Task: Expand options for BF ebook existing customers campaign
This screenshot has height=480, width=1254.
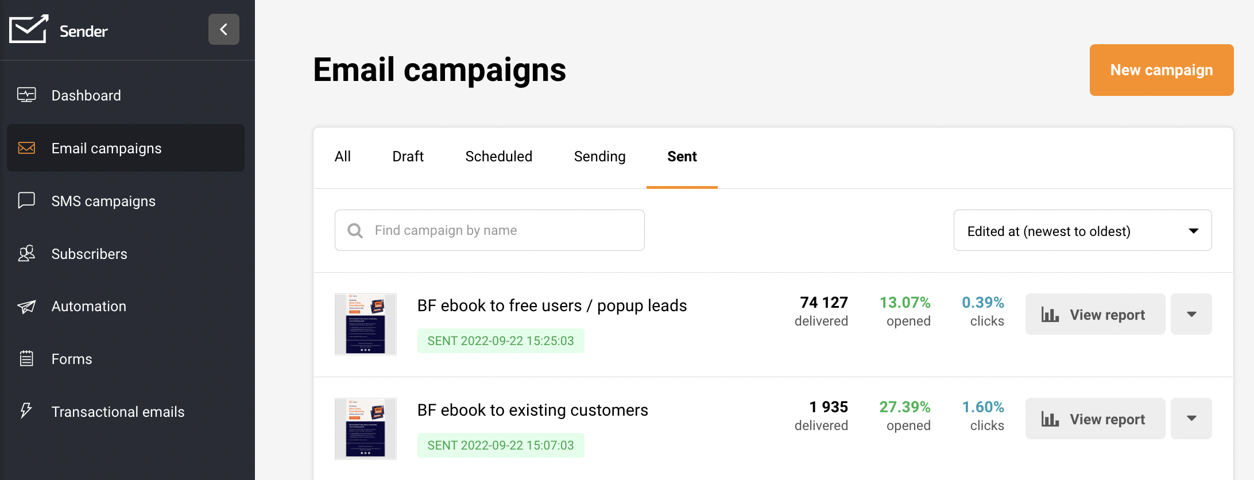Action: tap(1191, 419)
